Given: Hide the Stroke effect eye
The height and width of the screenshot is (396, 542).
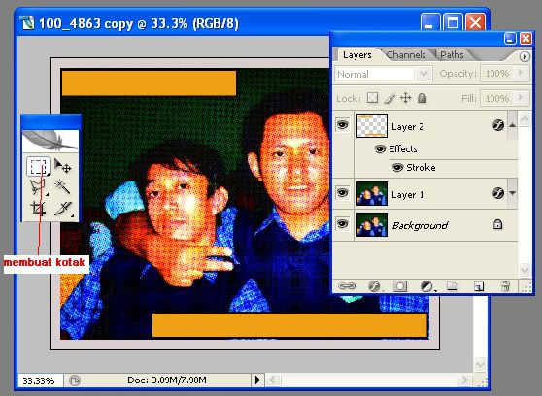Looking at the screenshot, I should pos(397,168).
